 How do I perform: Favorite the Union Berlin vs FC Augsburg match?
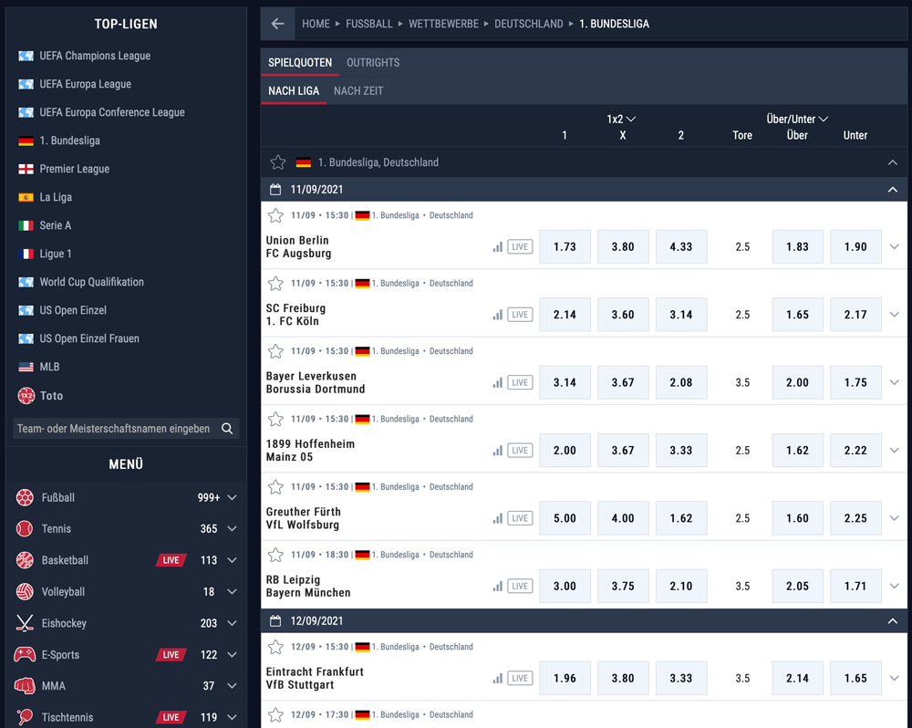275,215
